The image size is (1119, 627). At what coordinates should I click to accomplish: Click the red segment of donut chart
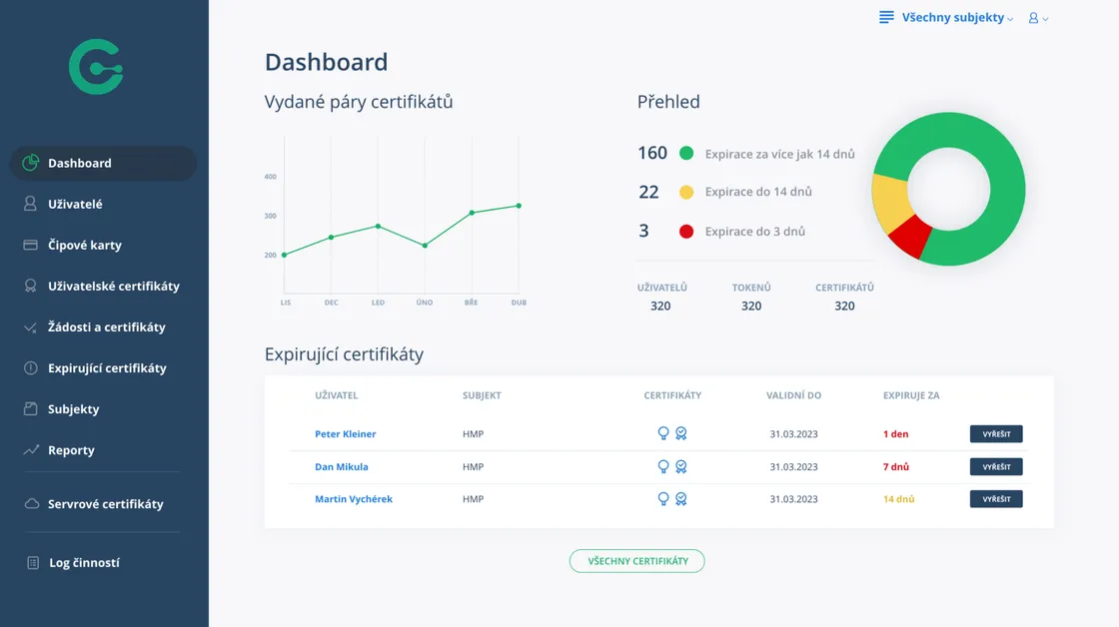[908, 237]
